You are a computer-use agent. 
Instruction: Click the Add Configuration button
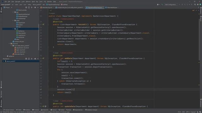coord(171,4)
